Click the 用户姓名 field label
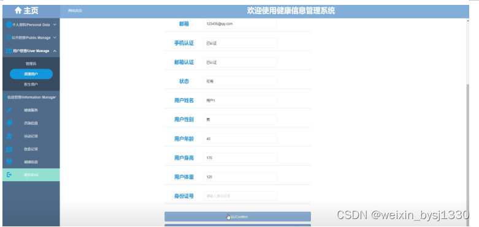Screen dimensions: 479x227 (x=184, y=100)
